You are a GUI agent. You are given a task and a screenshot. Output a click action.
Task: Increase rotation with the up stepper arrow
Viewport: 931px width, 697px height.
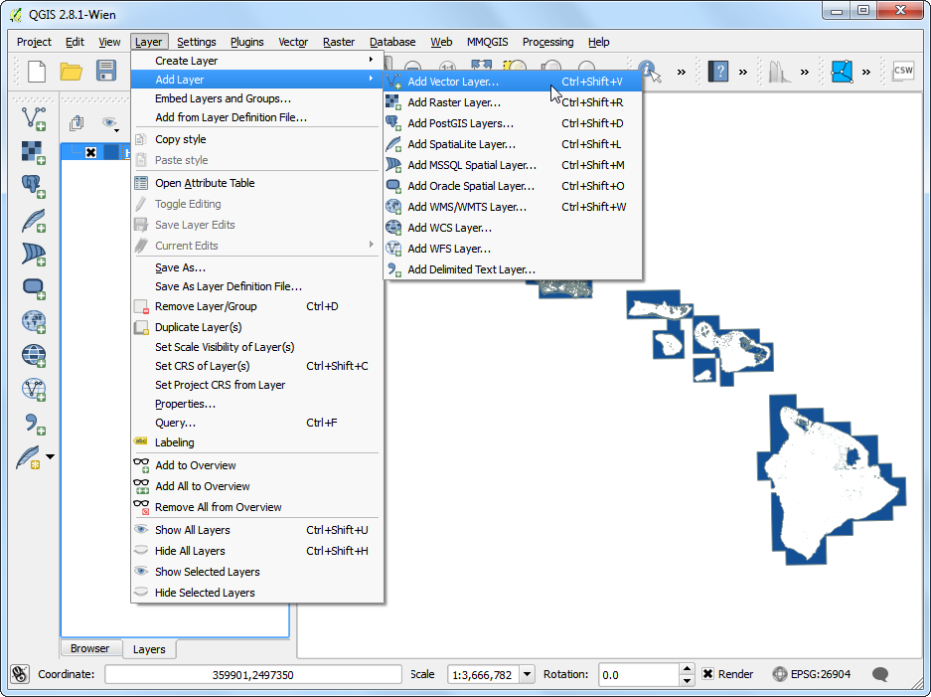687,669
